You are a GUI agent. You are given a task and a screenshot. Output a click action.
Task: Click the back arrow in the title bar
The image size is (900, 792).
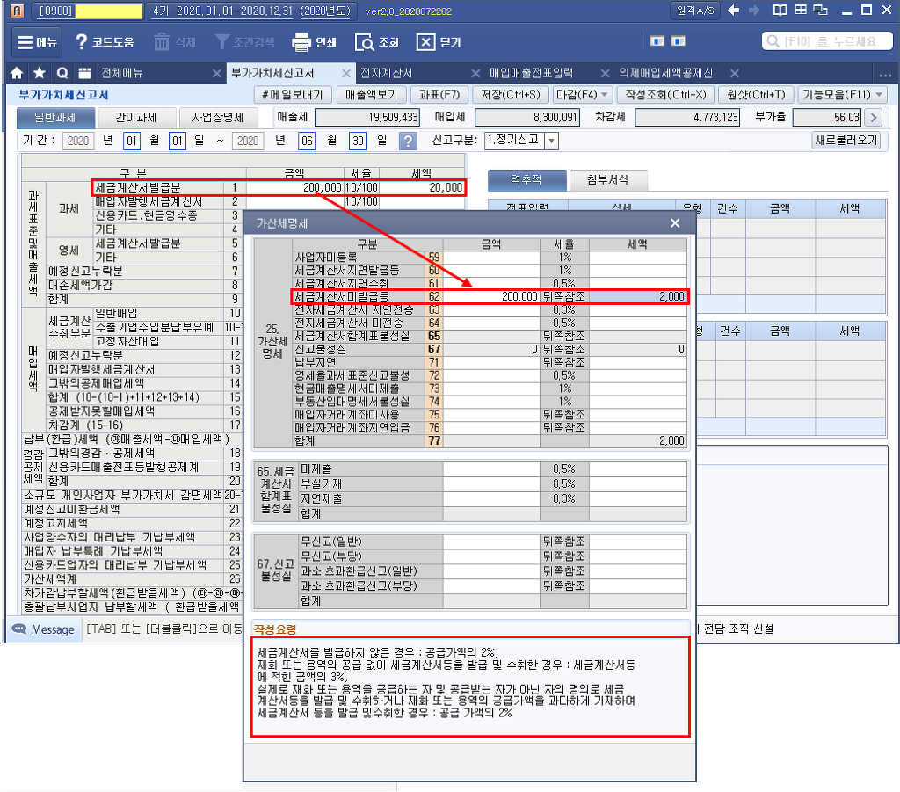pyautogui.click(x=734, y=11)
